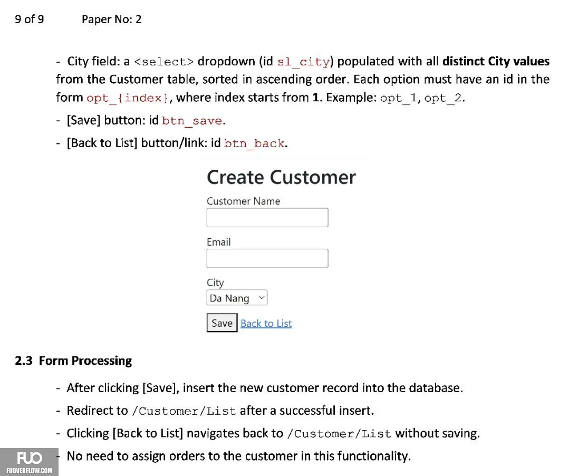
Task: Click the "Create Customer" heading
Action: [281, 177]
